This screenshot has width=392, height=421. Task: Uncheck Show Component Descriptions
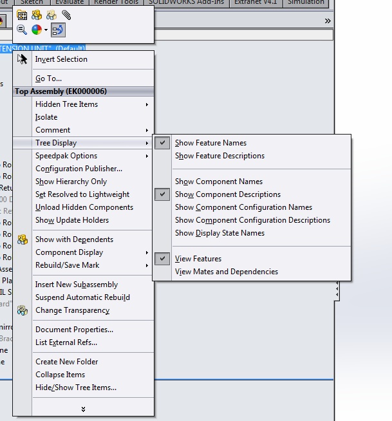point(252,194)
